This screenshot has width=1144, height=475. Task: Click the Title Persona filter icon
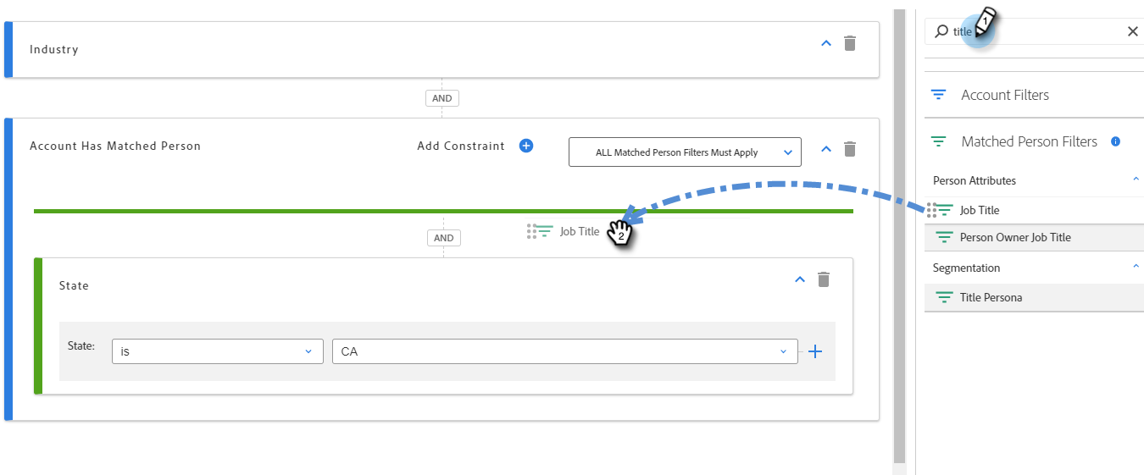point(943,297)
